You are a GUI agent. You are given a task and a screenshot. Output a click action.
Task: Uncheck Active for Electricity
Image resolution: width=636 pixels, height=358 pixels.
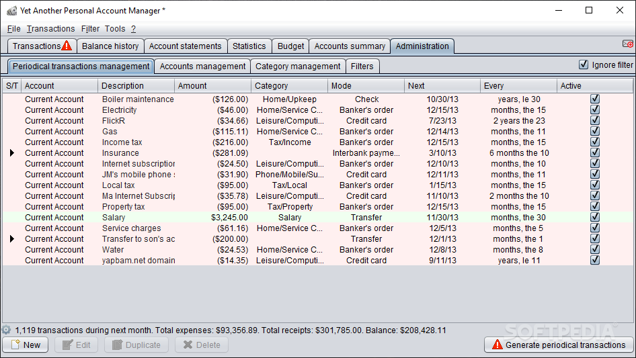pyautogui.click(x=594, y=110)
